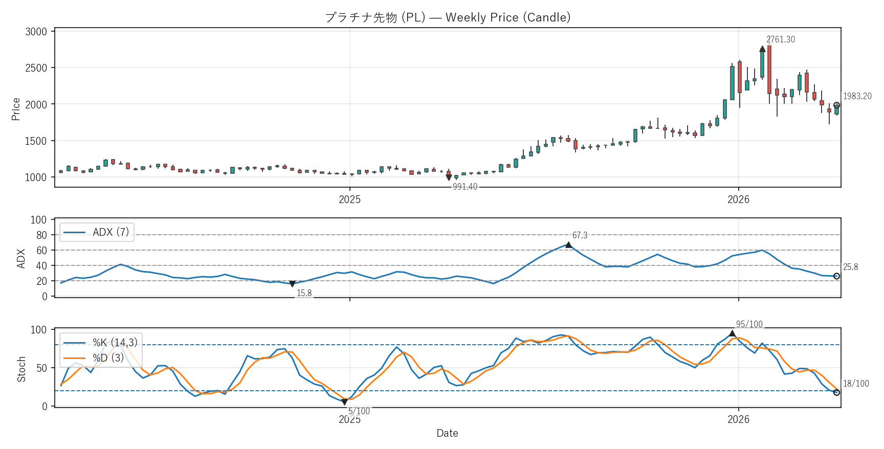Screen dimensions: 884x449
Task: Click the 18/100 Stochastic value label
Action: coord(856,384)
